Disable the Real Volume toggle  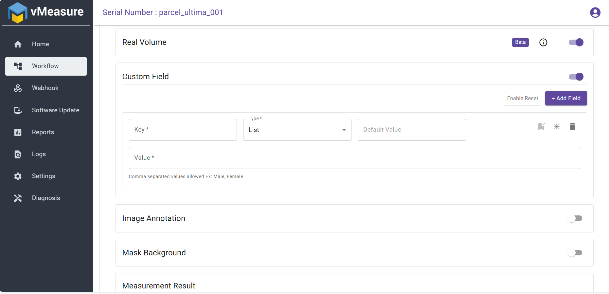576,42
